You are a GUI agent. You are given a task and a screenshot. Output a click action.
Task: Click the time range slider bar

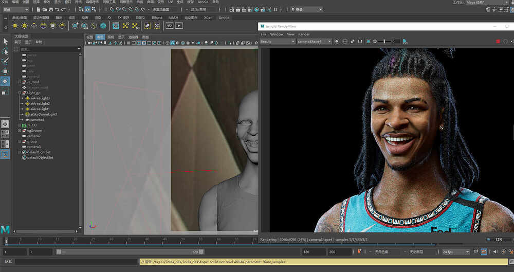130,251
